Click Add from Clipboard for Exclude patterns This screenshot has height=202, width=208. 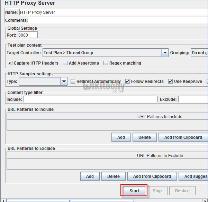[152, 176]
